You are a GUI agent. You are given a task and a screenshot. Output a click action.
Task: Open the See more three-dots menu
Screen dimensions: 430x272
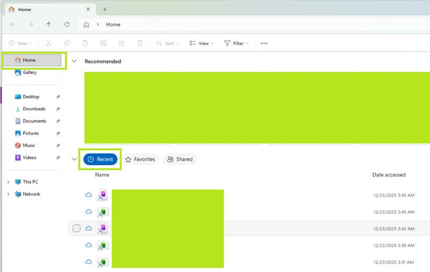264,44
